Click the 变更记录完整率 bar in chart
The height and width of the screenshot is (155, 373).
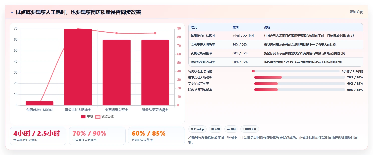116,73
